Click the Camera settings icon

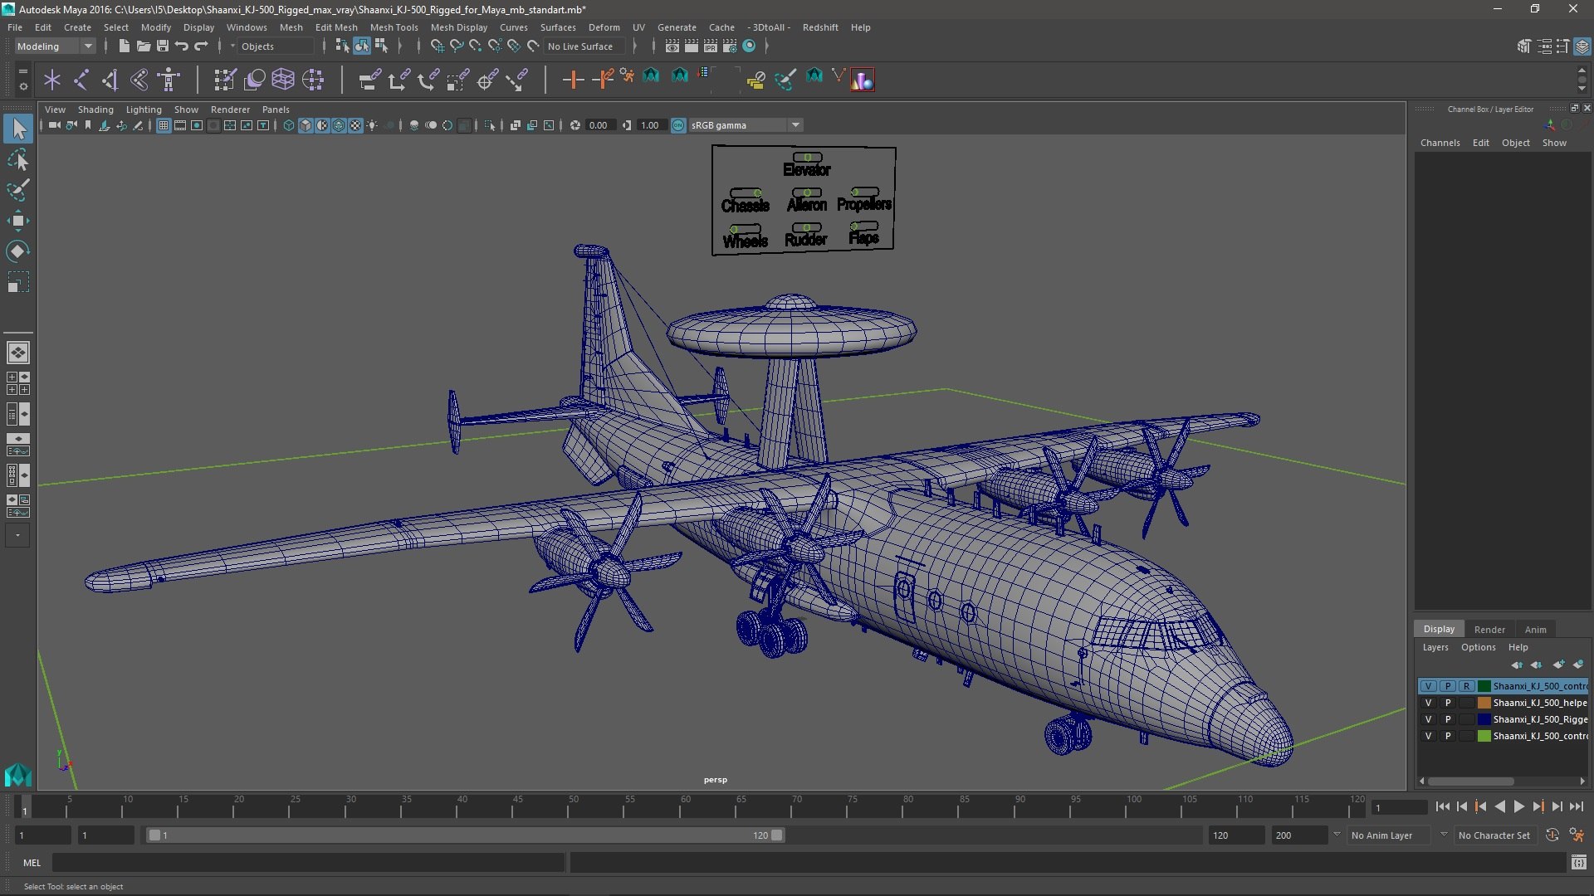click(x=72, y=124)
